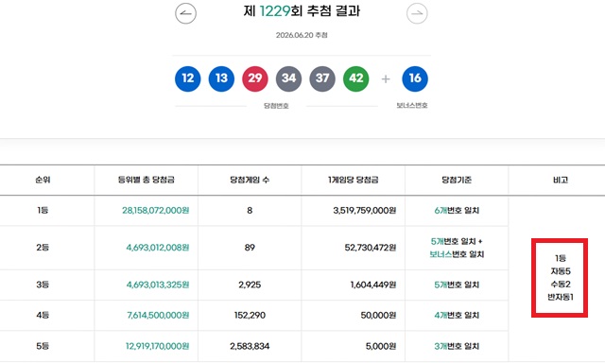This screenshot has height=363, width=605.
Task: Click 2등 winner count 89
Action: click(x=250, y=248)
